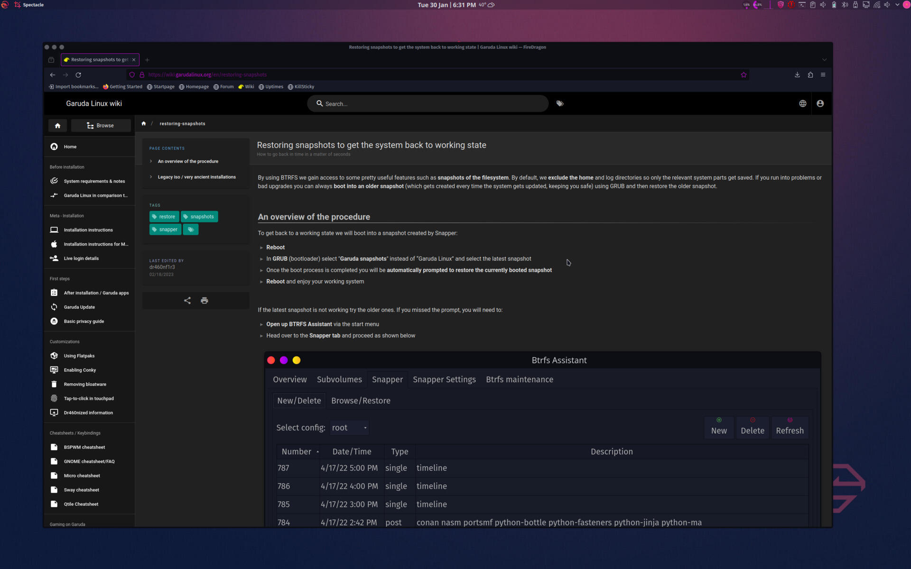Switch the sidebar to Browse mode
The height and width of the screenshot is (569, 911).
[101, 126]
